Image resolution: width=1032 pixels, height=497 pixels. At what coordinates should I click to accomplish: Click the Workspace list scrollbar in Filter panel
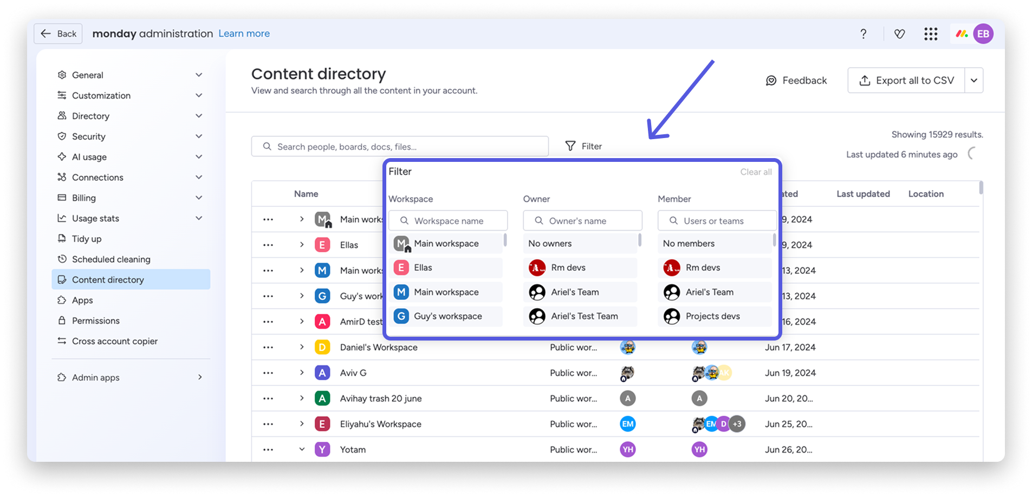click(x=505, y=240)
